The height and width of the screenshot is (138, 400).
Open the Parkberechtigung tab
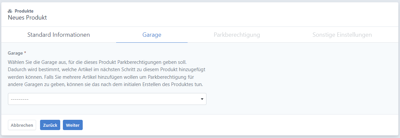(x=237, y=35)
